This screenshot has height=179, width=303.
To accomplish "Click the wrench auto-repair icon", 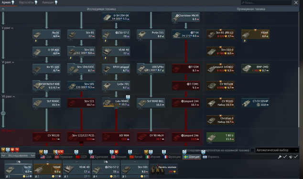I will (x=280, y=157).
